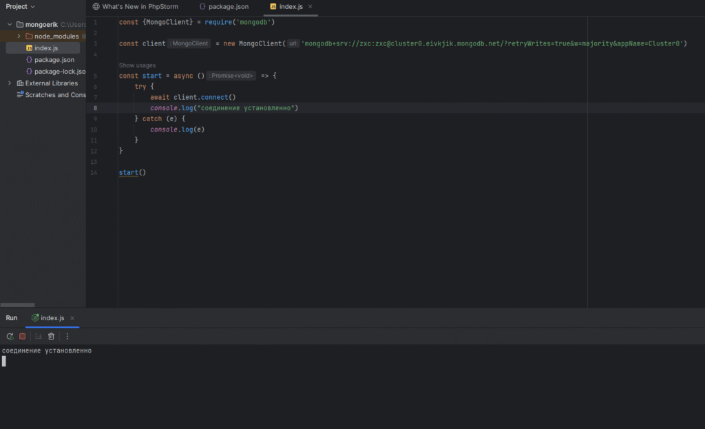Image resolution: width=705 pixels, height=429 pixels.
Task: Click the Scroll to End icon
Action: point(39,336)
